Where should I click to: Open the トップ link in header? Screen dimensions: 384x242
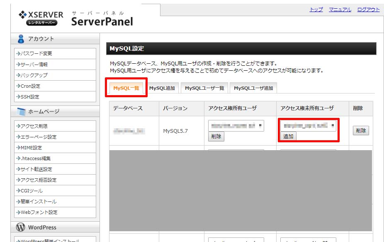tap(316, 10)
